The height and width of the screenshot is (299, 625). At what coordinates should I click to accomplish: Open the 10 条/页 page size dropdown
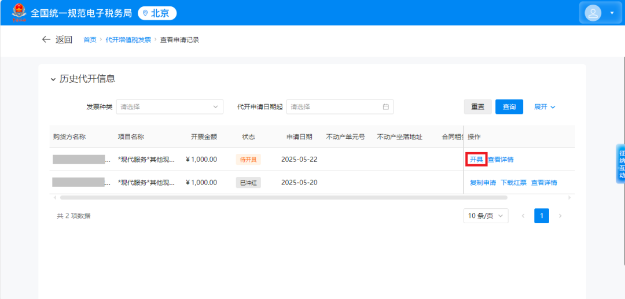point(486,216)
